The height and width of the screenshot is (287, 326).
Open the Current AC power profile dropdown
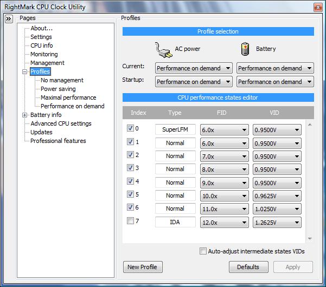point(194,68)
